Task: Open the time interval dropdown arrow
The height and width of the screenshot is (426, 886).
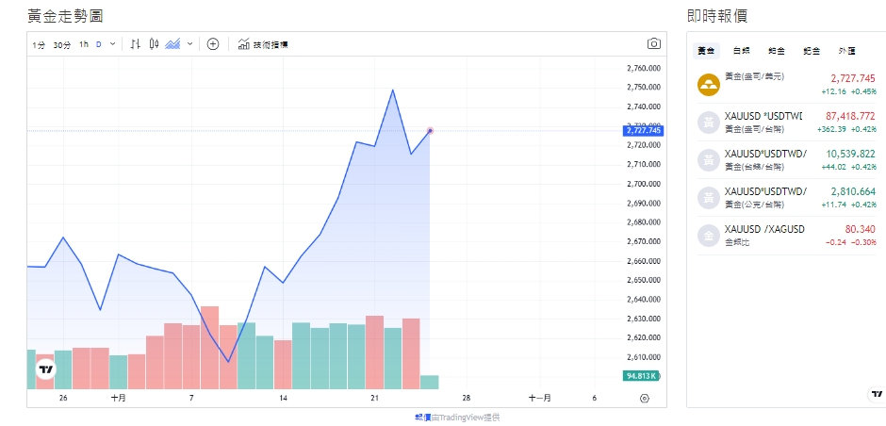Action: [112, 44]
